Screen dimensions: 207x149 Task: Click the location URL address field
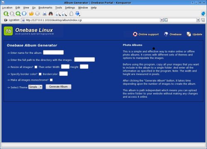pyautogui.click(x=92, y=20)
